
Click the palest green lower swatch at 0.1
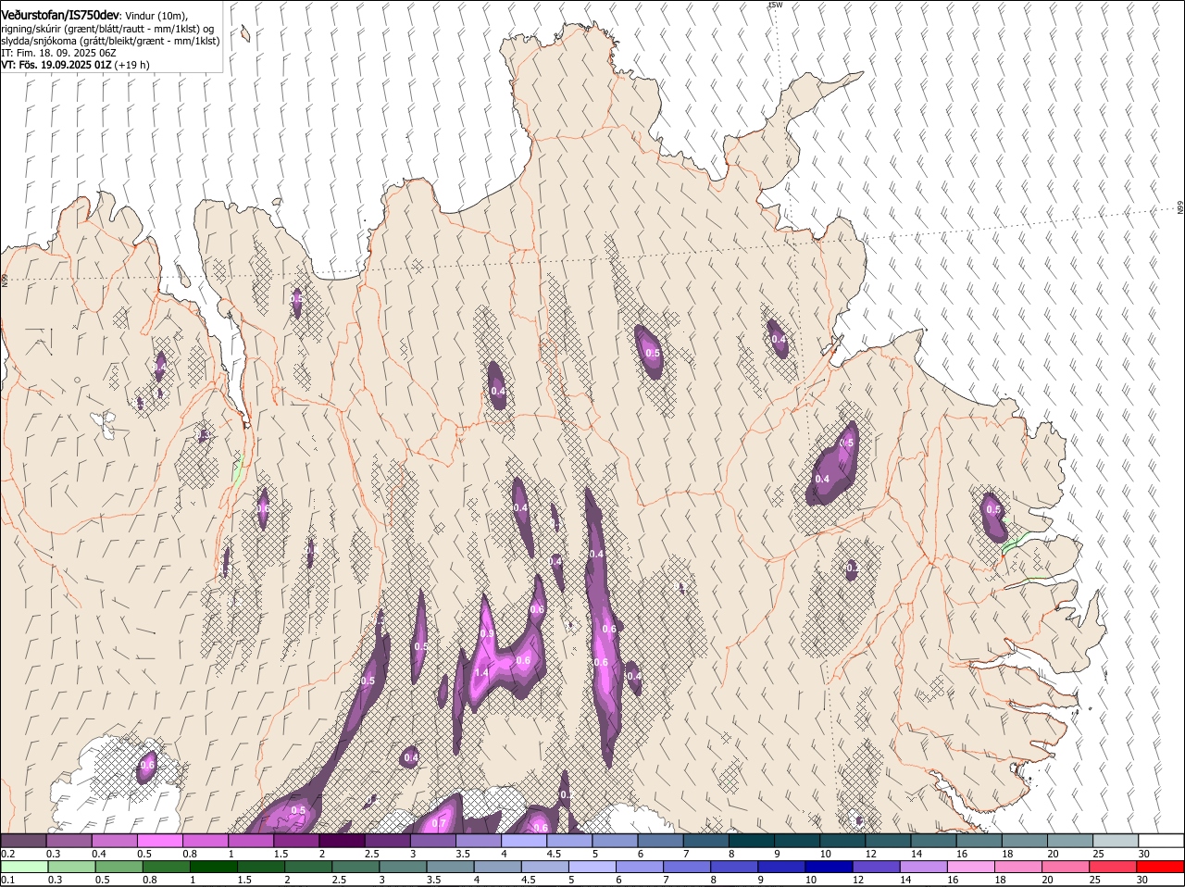click(24, 867)
